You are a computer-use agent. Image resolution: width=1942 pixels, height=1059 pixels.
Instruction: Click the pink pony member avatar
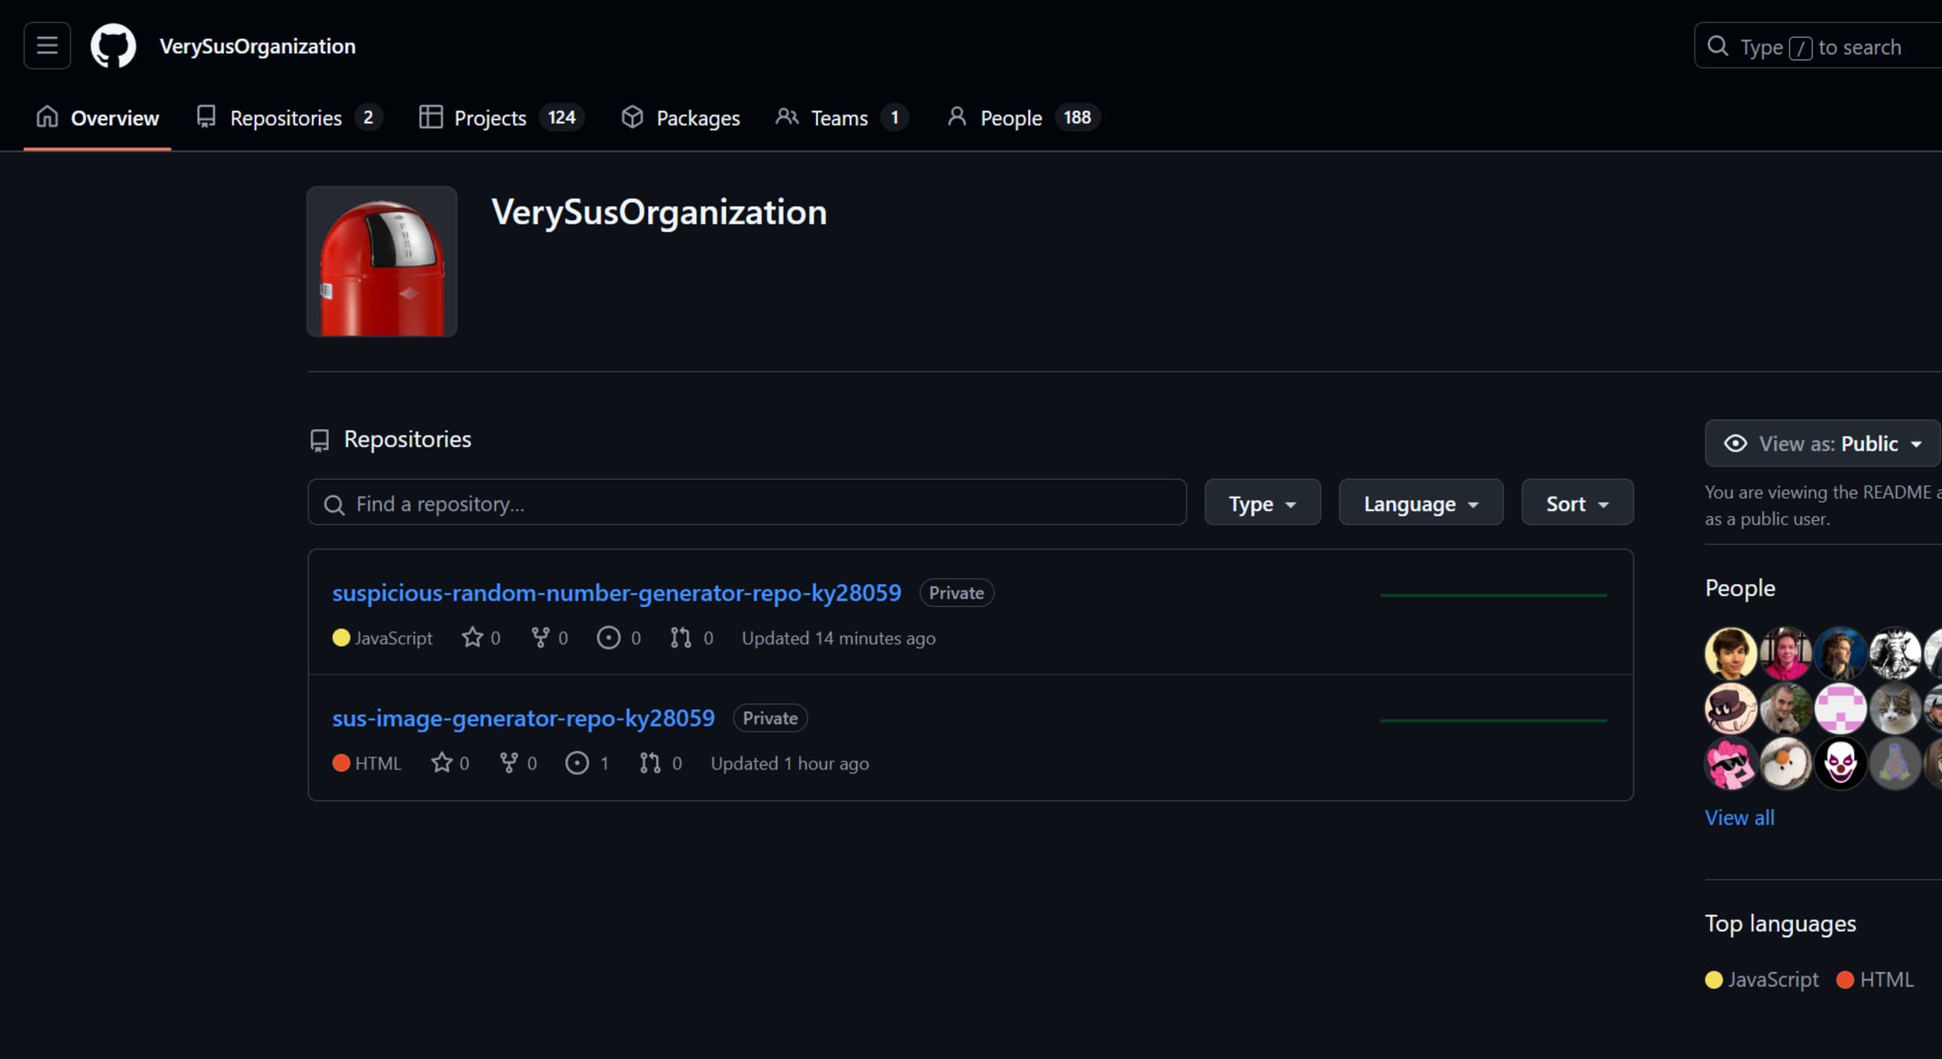click(x=1730, y=763)
